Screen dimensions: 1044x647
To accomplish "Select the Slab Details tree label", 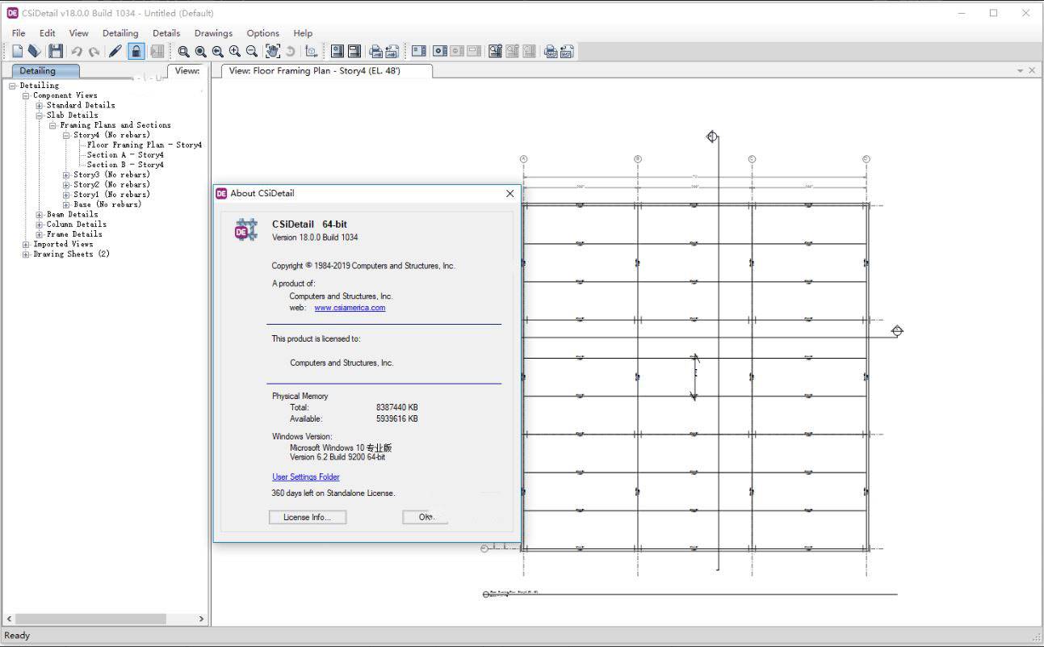I will click(72, 116).
